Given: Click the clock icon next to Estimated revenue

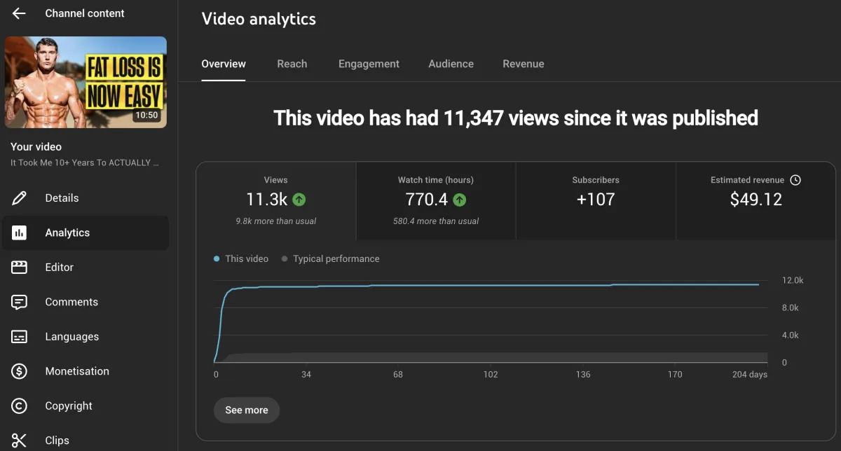Looking at the screenshot, I should point(795,180).
